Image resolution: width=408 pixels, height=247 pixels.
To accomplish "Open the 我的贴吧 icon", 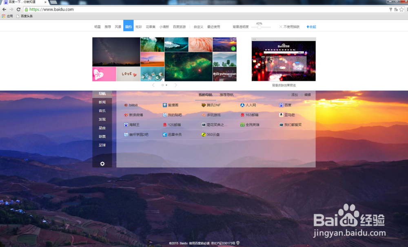I will click(165, 115).
